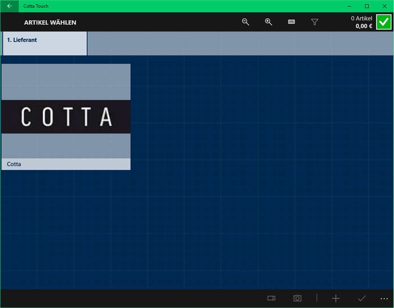Open the keyboard input icon
The image size is (394, 308).
(x=292, y=22)
